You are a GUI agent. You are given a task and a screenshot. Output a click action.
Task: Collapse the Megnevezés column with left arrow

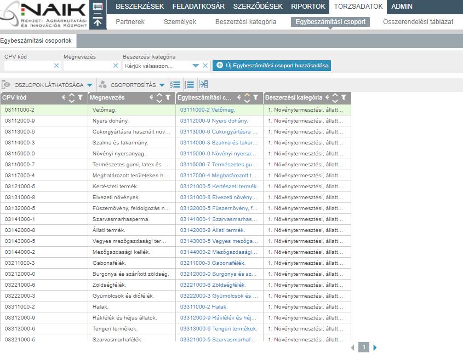151,97
